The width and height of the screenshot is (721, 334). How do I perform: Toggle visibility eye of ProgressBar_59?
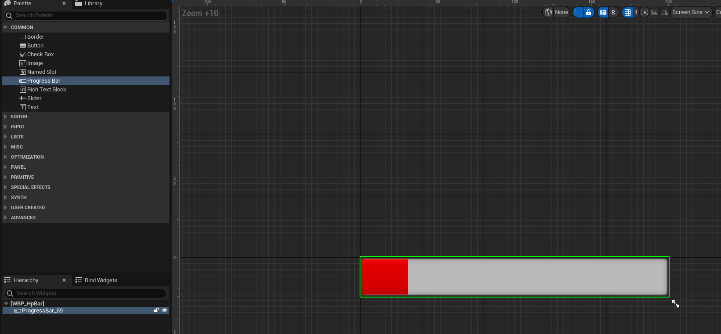pyautogui.click(x=165, y=310)
